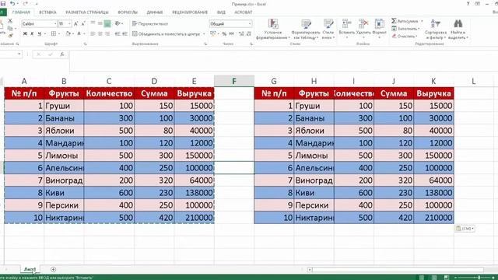Open Найти и выделить binoculars menu
Viewport: 498px width, 280px height.
458,29
